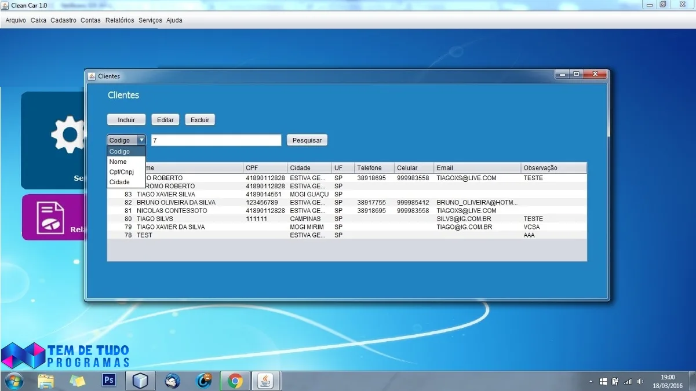Select Cpf/Cnpj option in dropdown list
696x391 pixels.
point(126,172)
